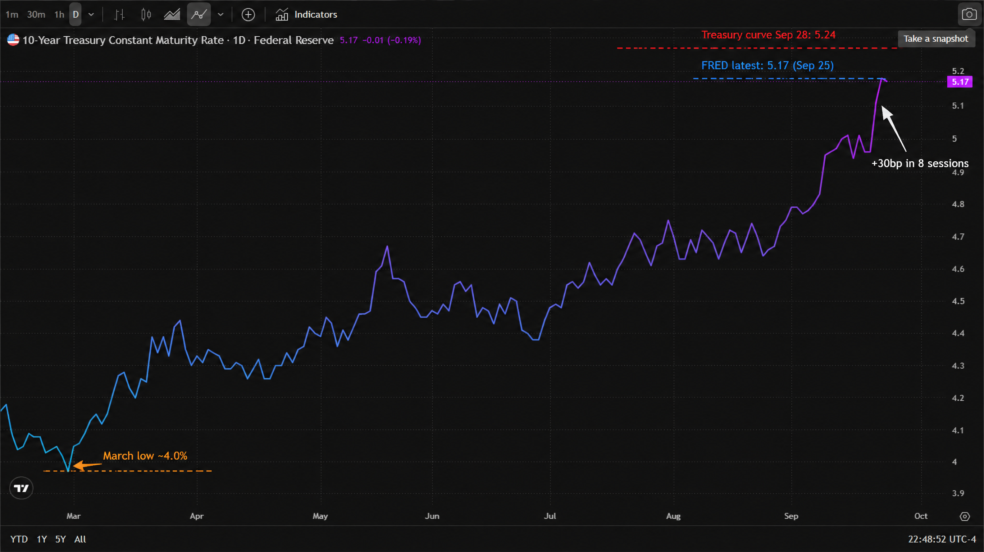Viewport: 984px width, 552px height.
Task: Click the Oct label on time axis
Action: 921,516
